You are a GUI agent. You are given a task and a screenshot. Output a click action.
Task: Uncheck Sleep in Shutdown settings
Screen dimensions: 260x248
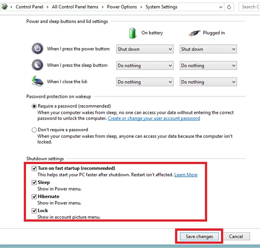(34, 183)
